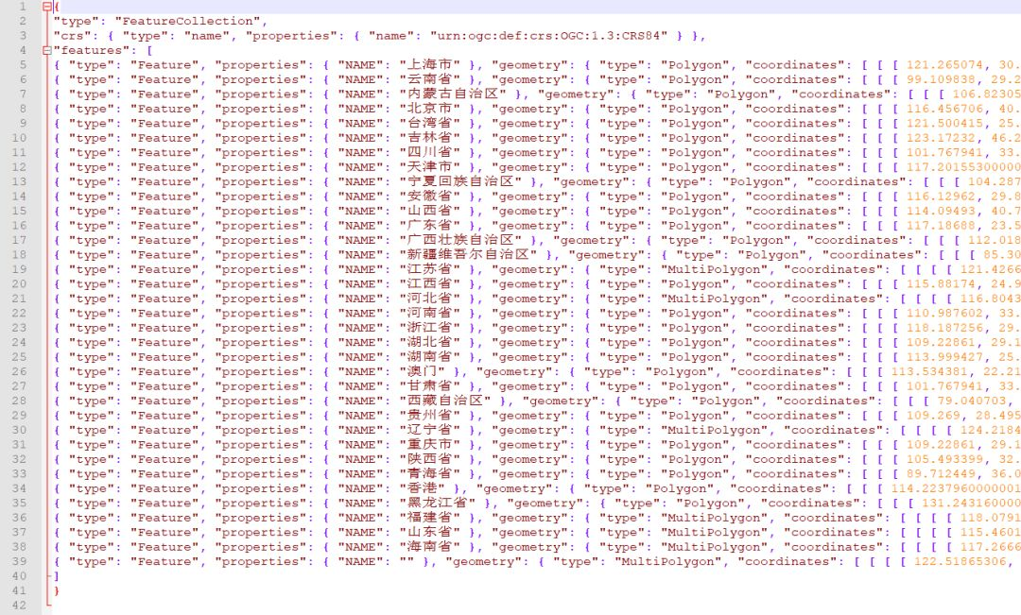
Task: Click coordinate 105.493399 on the 陕西省 row
Action: [x=943, y=459]
